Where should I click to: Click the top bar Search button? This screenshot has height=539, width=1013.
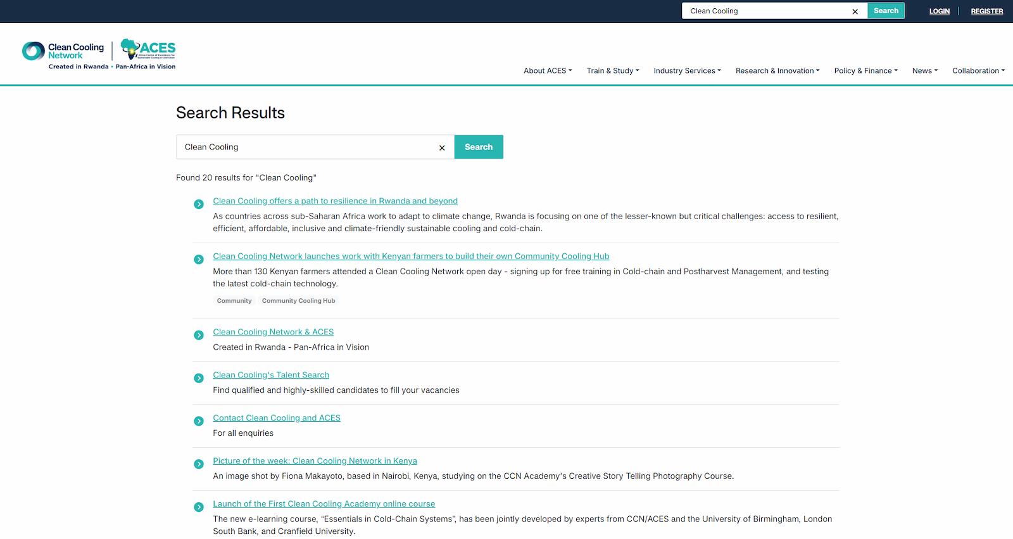[x=886, y=11]
